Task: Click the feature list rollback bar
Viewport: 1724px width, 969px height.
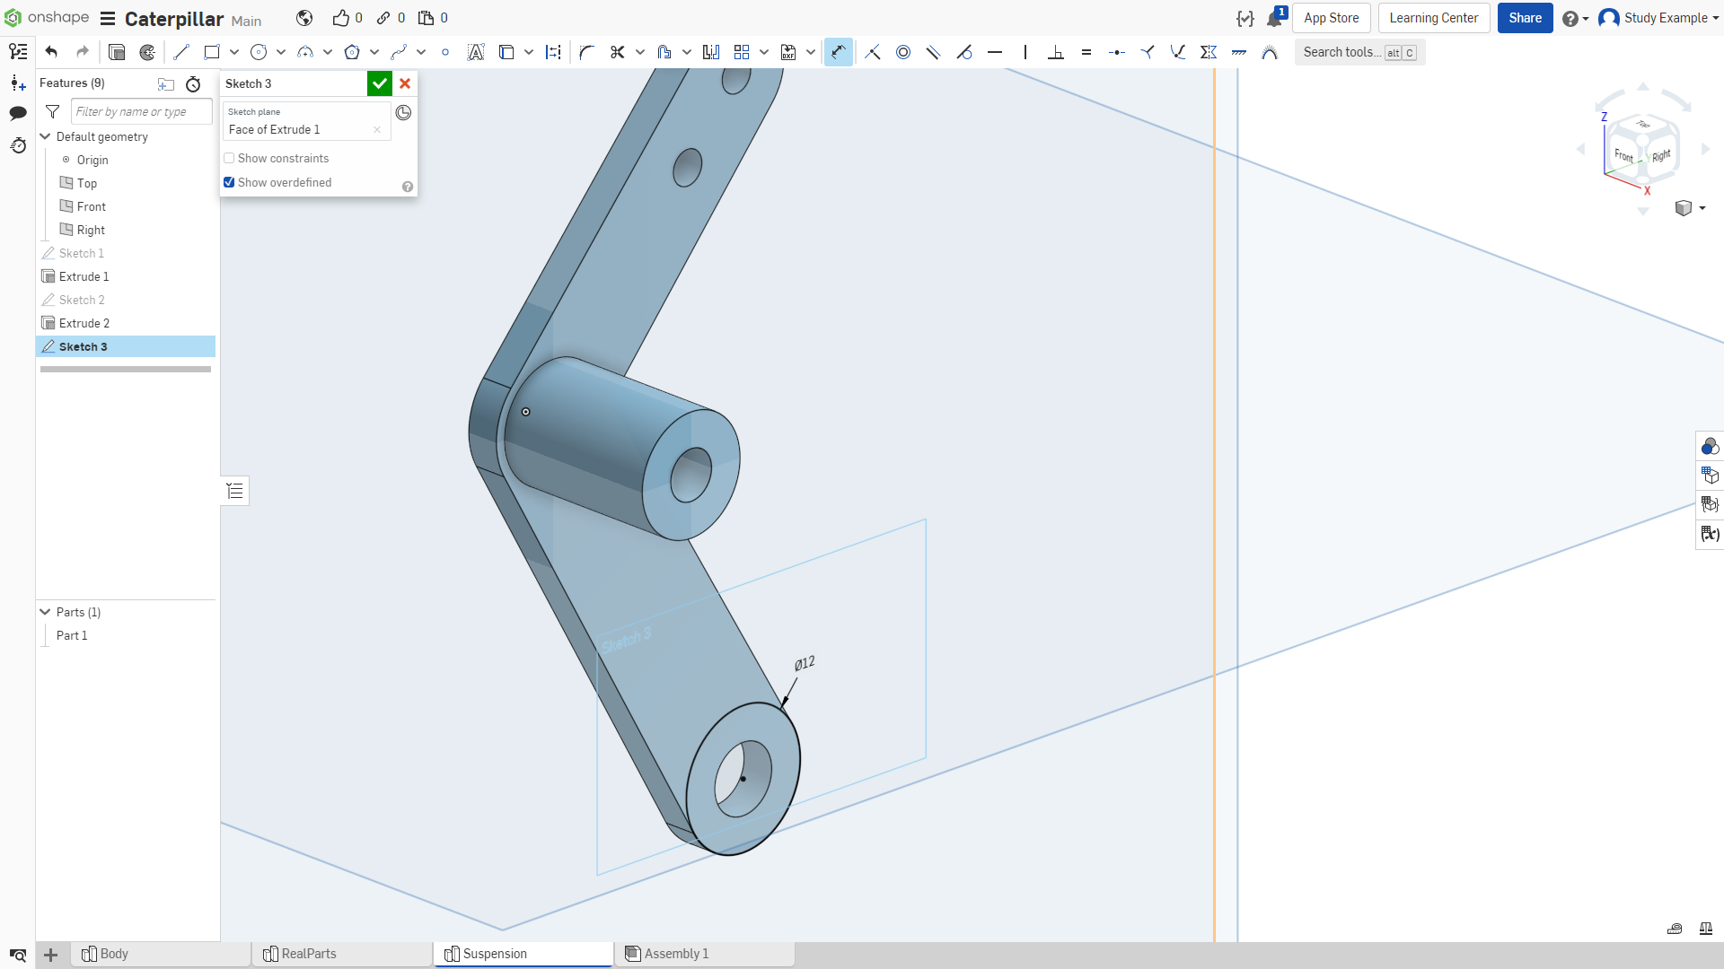Action: [x=126, y=369]
